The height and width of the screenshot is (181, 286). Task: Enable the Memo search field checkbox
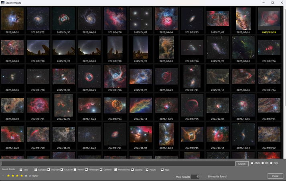coord(75,169)
